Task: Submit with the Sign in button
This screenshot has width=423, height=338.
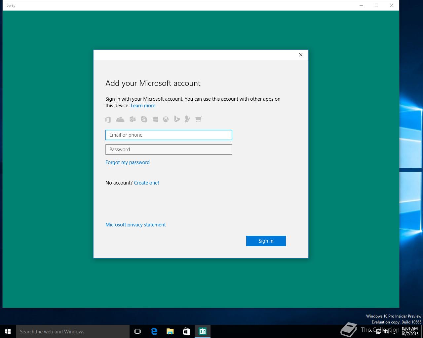Action: [x=266, y=241]
